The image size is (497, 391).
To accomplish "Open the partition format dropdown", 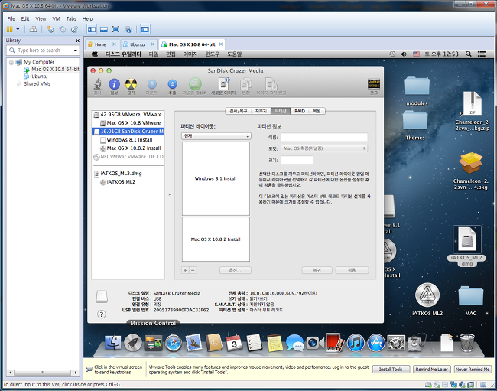I will click(324, 148).
